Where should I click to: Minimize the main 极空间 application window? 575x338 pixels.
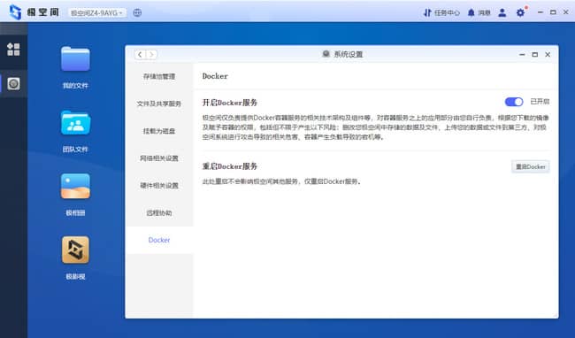pos(540,12)
